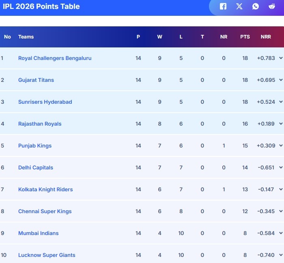
Task: Share points table on Facebook
Action: pos(223,6)
